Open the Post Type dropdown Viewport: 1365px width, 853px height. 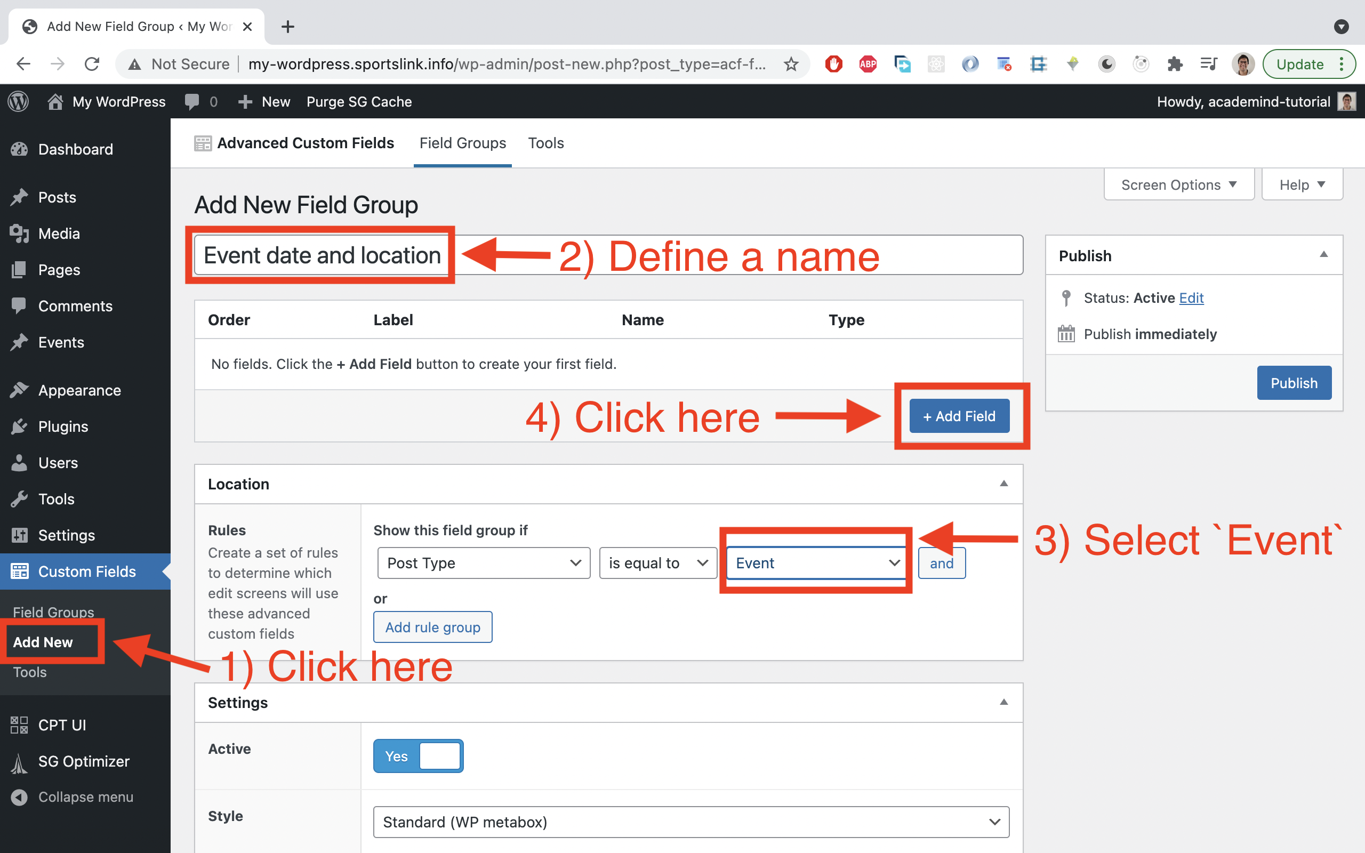pyautogui.click(x=483, y=562)
